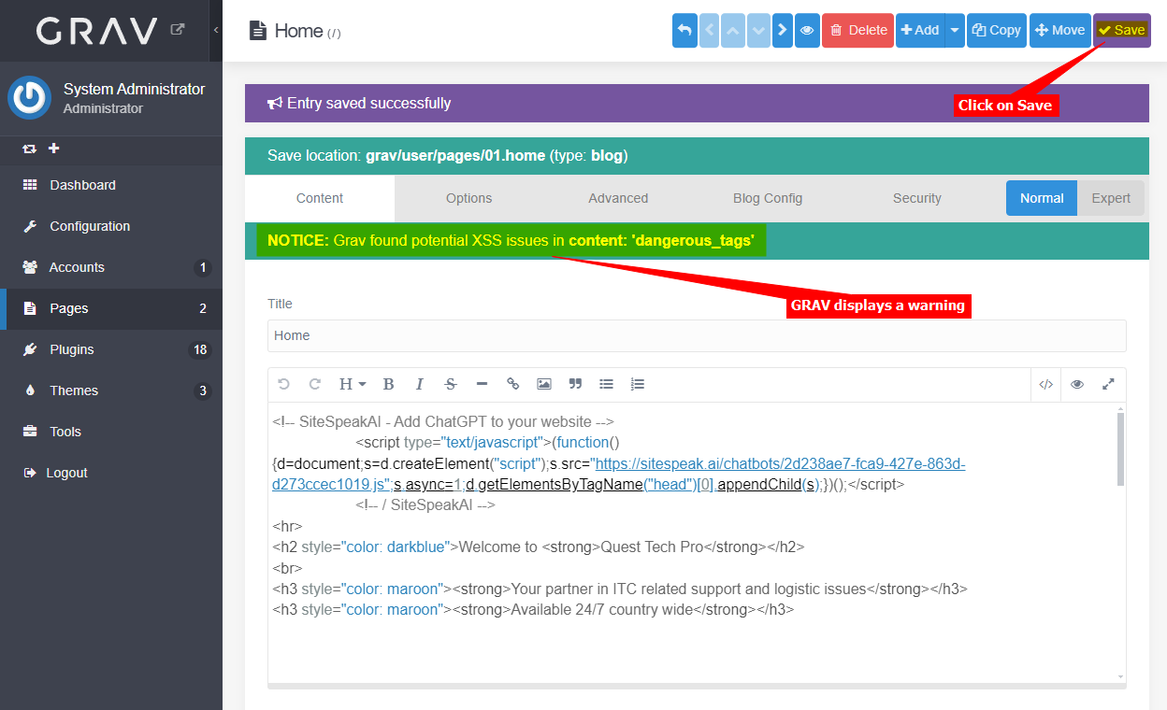Select Normal editing mode
Image resolution: width=1167 pixels, height=710 pixels.
[x=1042, y=198]
